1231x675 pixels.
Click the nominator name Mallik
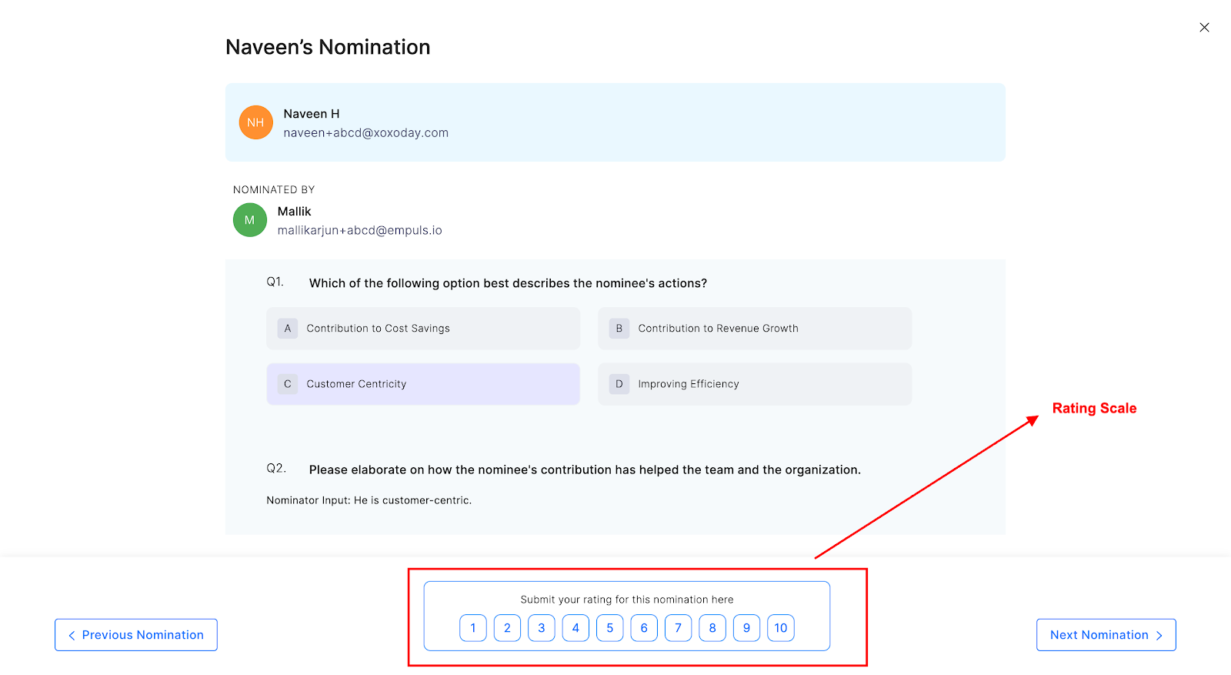[x=295, y=212]
